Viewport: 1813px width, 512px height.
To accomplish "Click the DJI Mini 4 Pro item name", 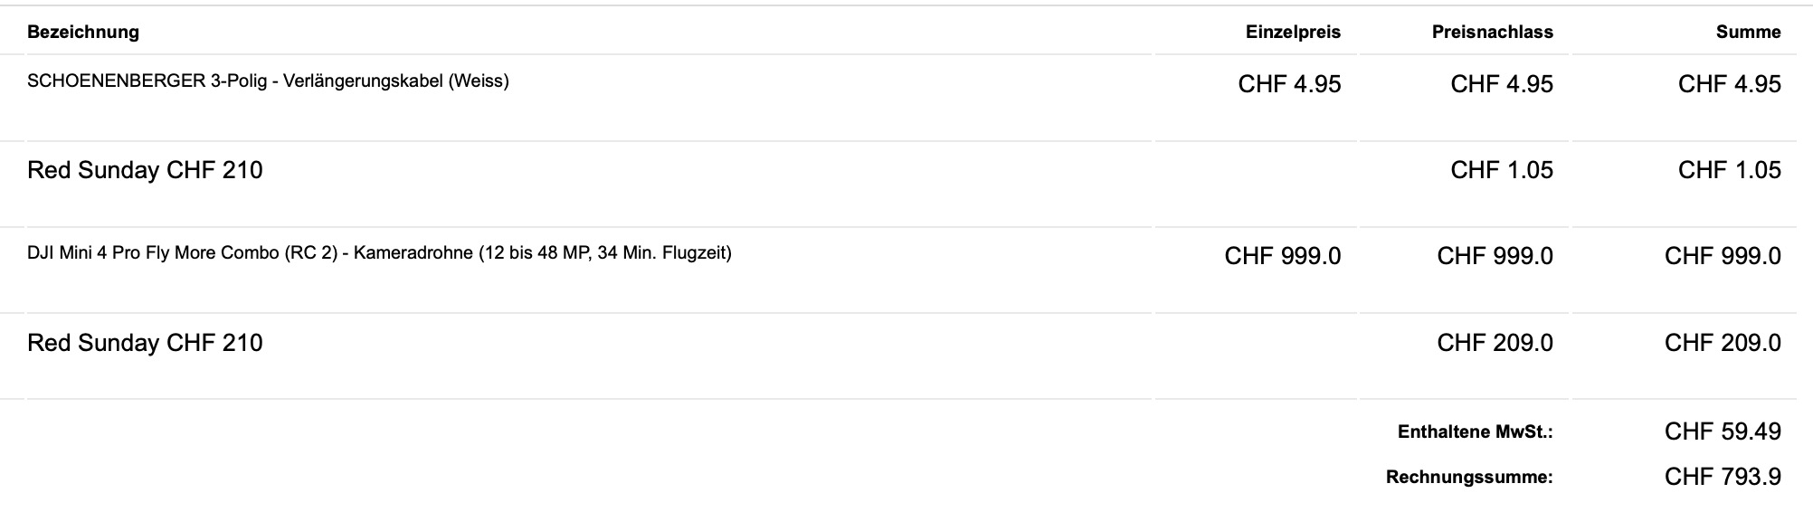I will pyautogui.click(x=379, y=253).
